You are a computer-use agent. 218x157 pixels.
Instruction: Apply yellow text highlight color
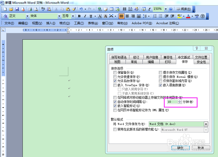click(x=180, y=16)
